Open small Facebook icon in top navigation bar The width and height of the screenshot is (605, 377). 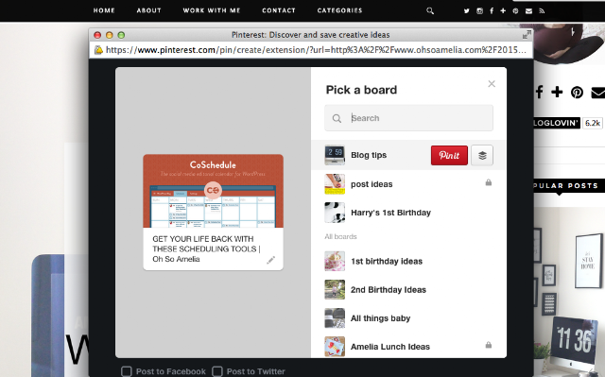tap(492, 10)
